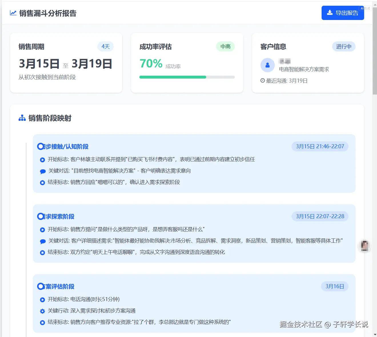Image resolution: width=377 pixels, height=337 pixels.
Task: Click the play icon beside 客户林雄主动联系
Action: pyautogui.click(x=43, y=160)
